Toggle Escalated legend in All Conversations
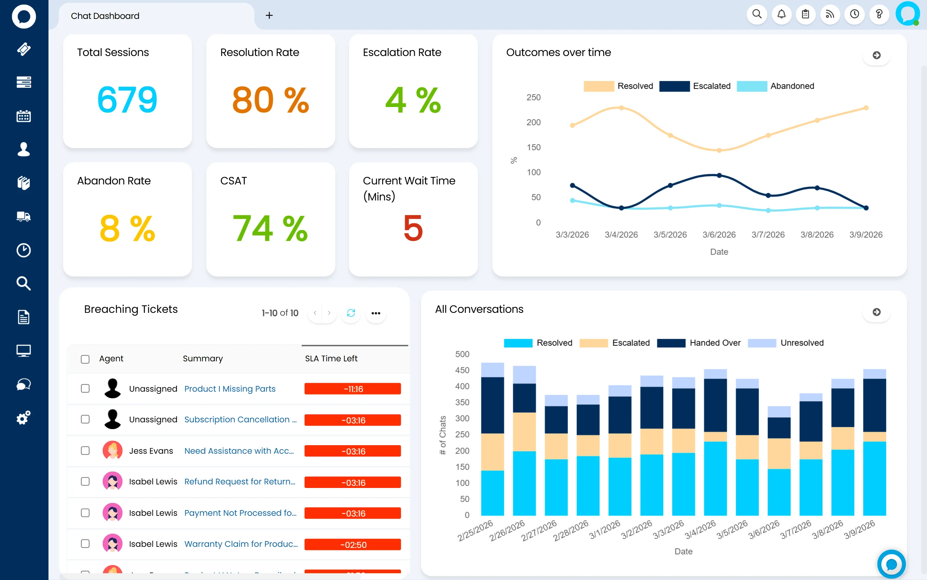The image size is (927, 580). pyautogui.click(x=615, y=343)
